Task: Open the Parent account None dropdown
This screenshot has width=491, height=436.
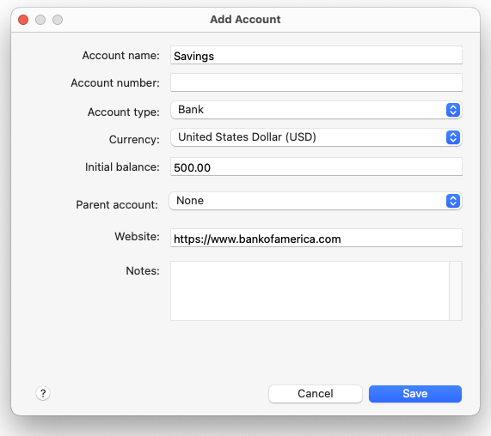Action: pyautogui.click(x=316, y=201)
